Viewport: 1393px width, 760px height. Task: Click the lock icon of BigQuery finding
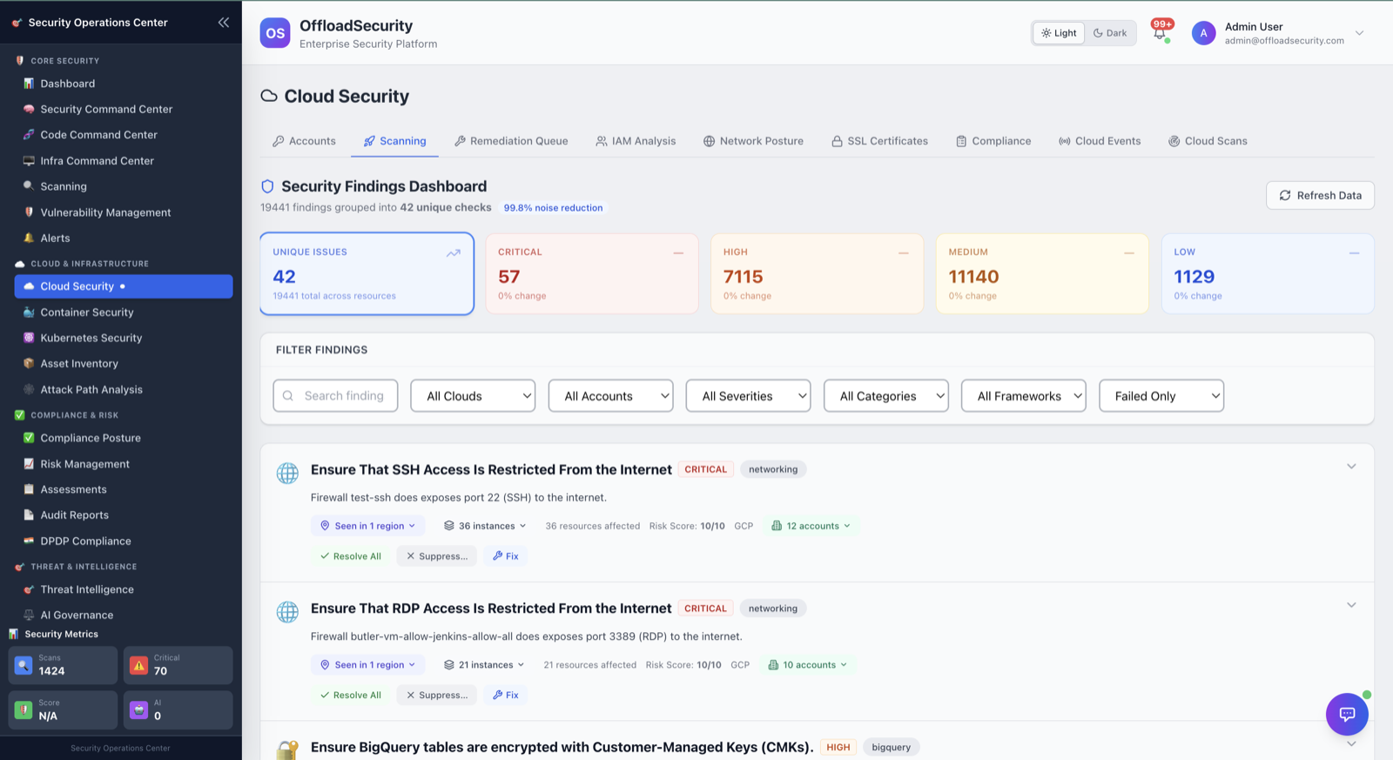[287, 750]
